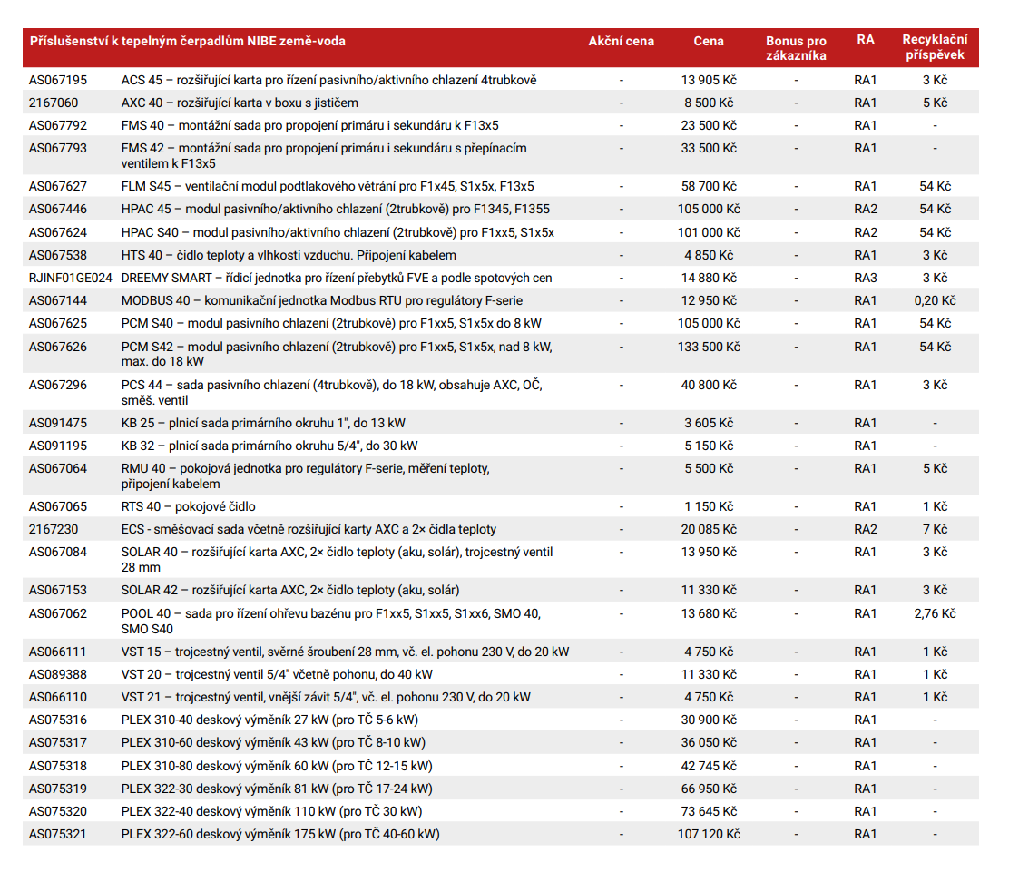This screenshot has width=1009, height=872.
Task: Click the 0,20 Kč recycling fee
Action: 935,300
